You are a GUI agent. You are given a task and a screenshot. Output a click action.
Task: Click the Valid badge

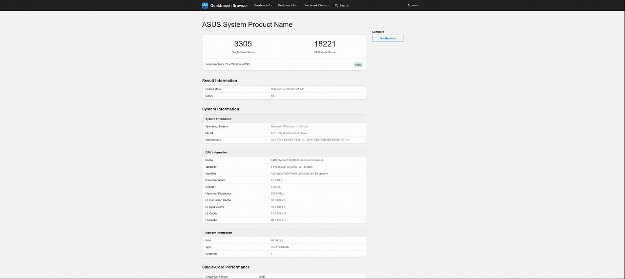point(358,64)
